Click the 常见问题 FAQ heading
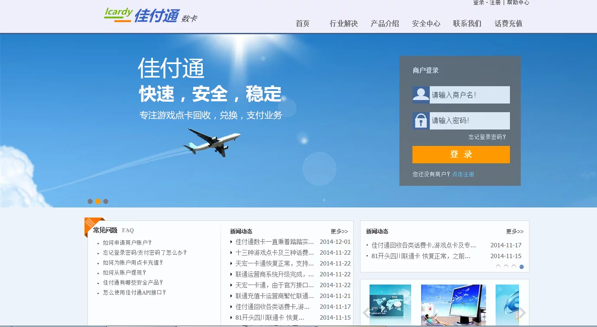This screenshot has width=597, height=327. [x=114, y=230]
